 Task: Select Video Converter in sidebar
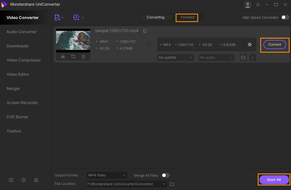click(x=23, y=18)
